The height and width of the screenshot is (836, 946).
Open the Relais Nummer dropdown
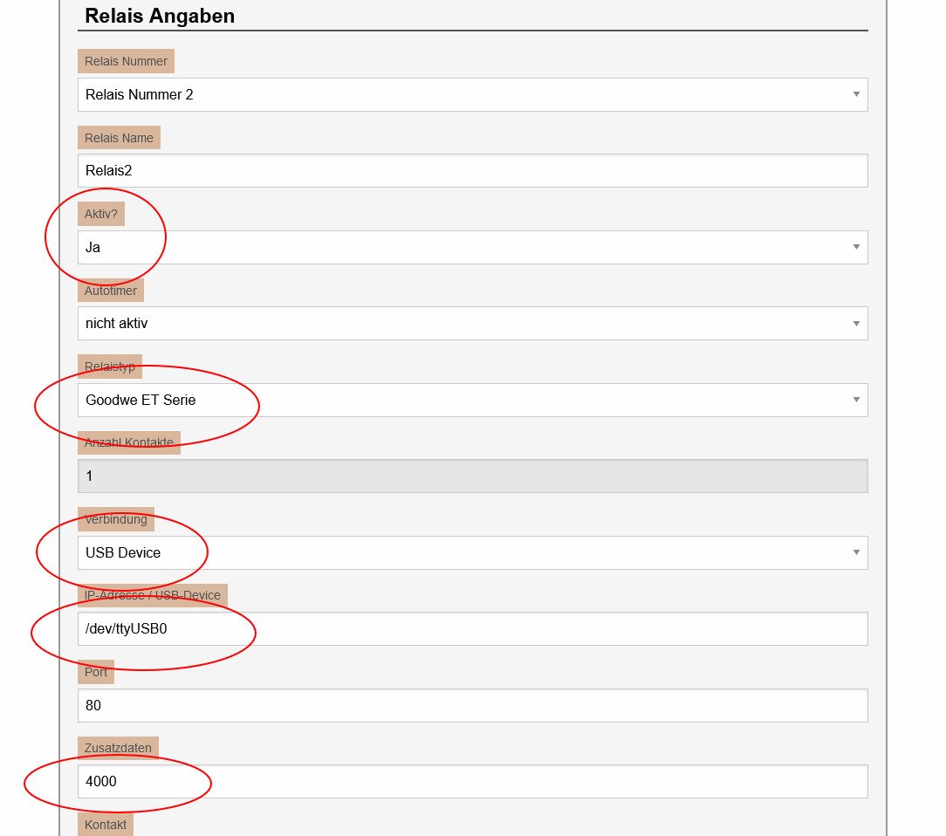[472, 94]
